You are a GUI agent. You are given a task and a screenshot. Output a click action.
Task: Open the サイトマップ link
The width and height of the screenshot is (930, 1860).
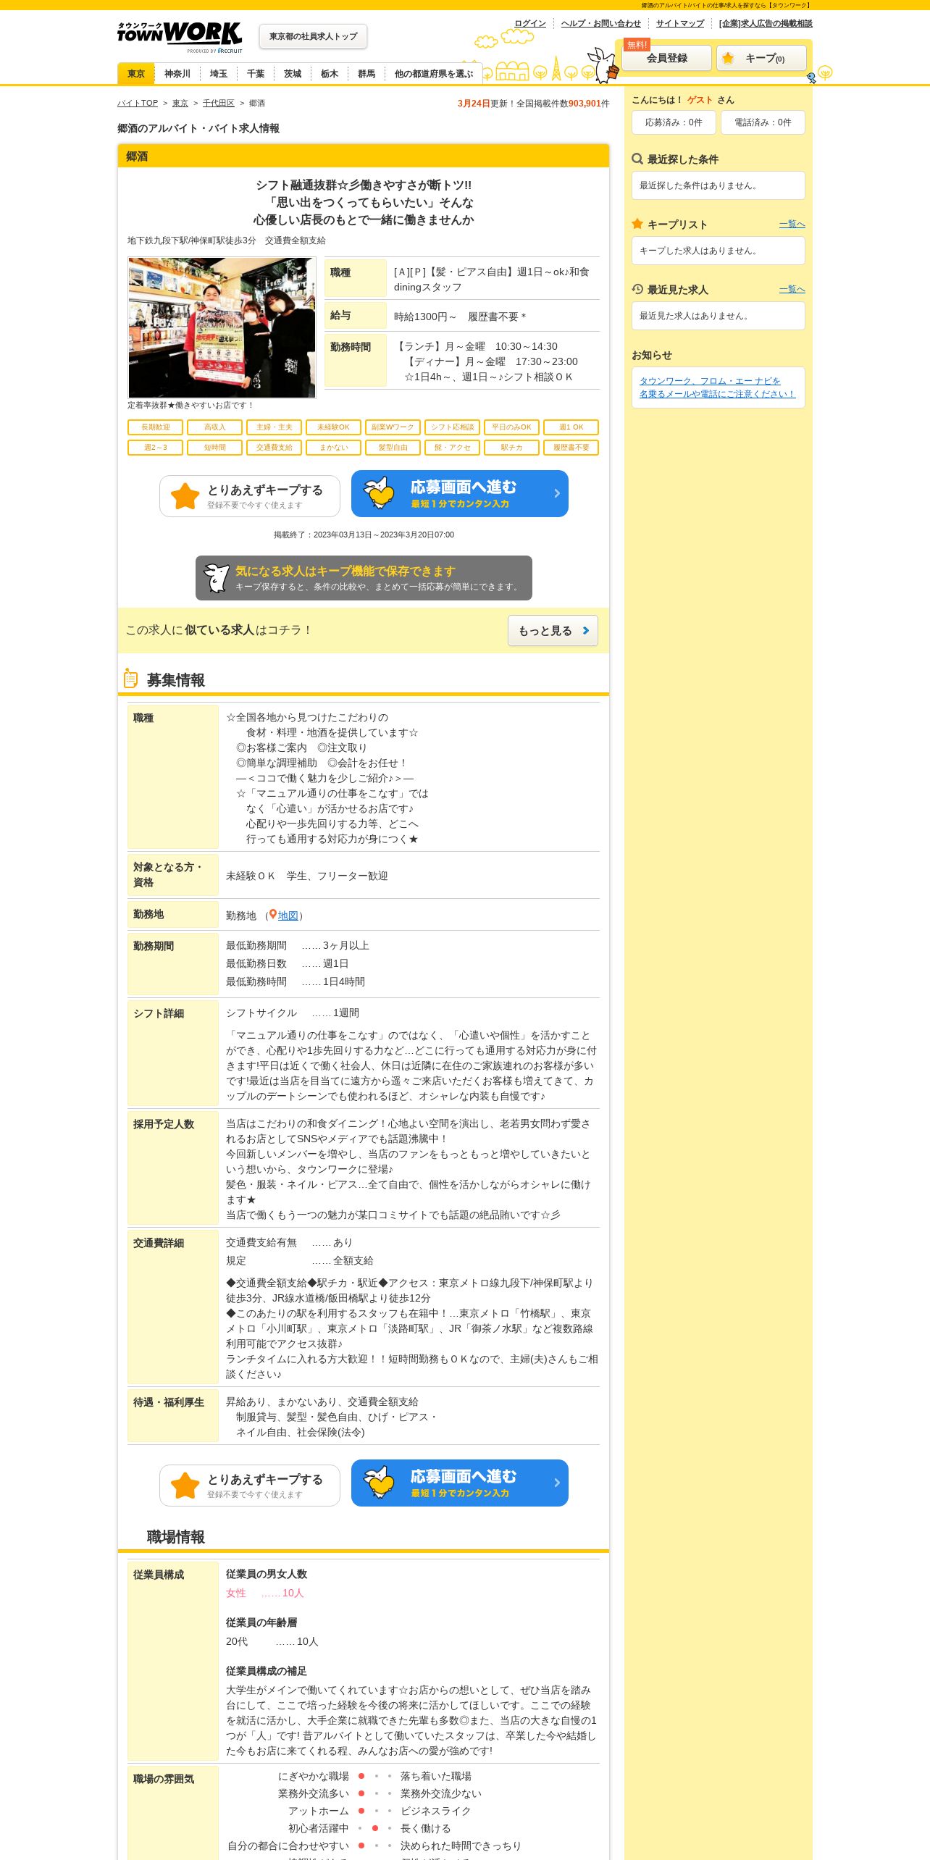point(680,23)
